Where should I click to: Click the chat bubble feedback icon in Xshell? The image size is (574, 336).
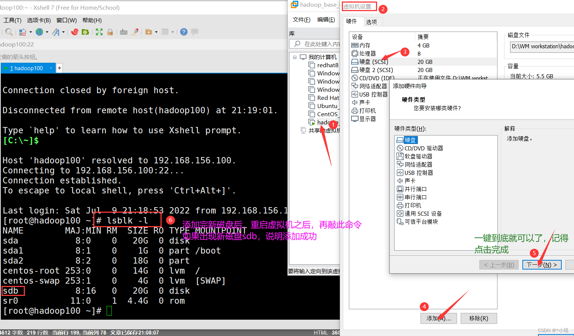(x=195, y=32)
